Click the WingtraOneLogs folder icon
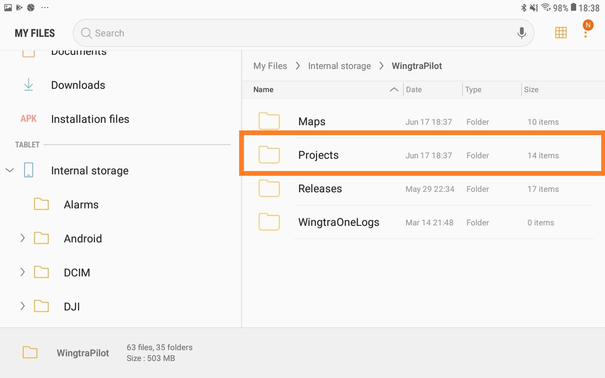 [x=269, y=222]
